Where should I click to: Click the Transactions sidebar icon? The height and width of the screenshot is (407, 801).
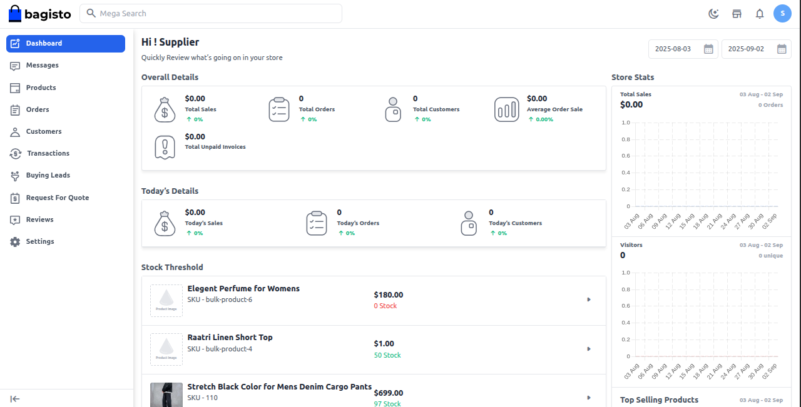14,153
